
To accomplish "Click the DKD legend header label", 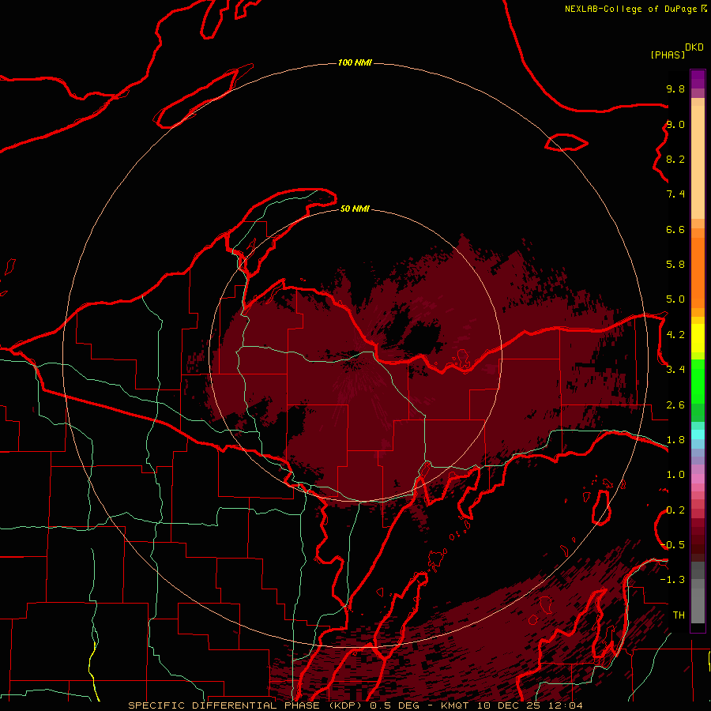I will (x=694, y=47).
